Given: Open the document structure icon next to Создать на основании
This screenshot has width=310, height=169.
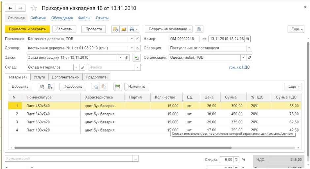Looking at the screenshot, I should point(199,29).
